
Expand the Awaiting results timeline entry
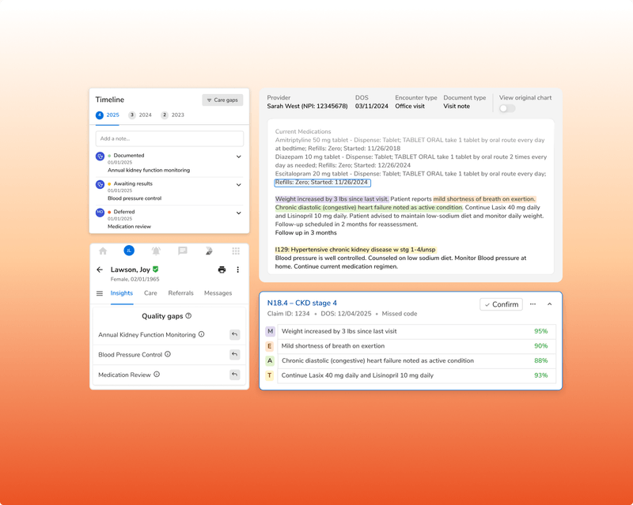239,185
